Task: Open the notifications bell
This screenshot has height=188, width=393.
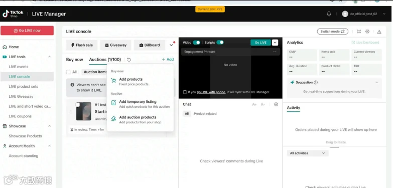Action: (329, 14)
